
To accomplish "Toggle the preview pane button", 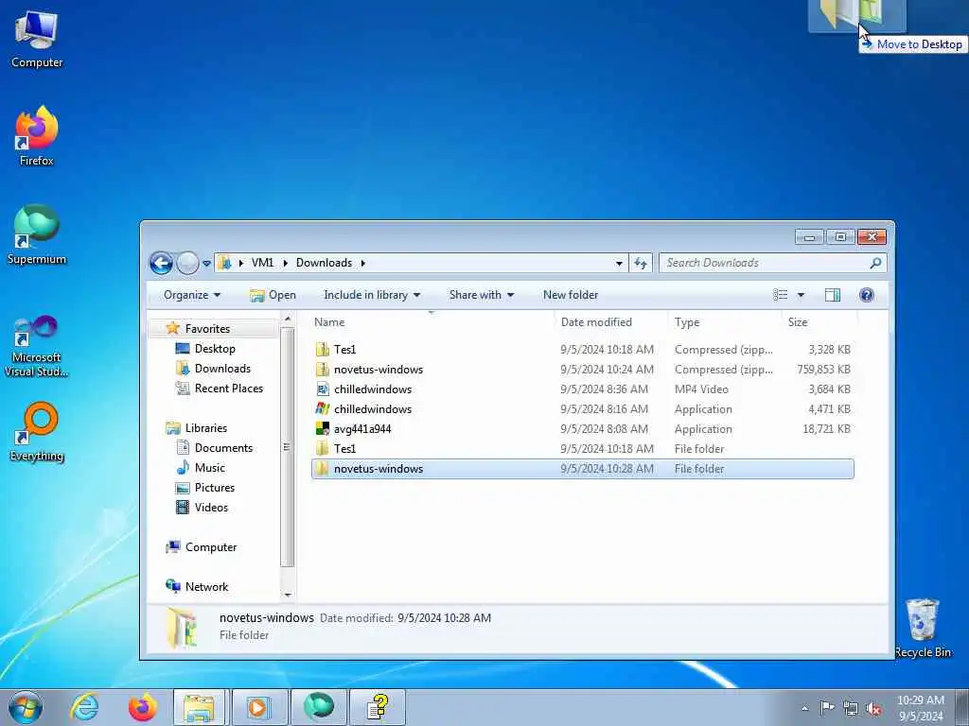I will point(833,295).
